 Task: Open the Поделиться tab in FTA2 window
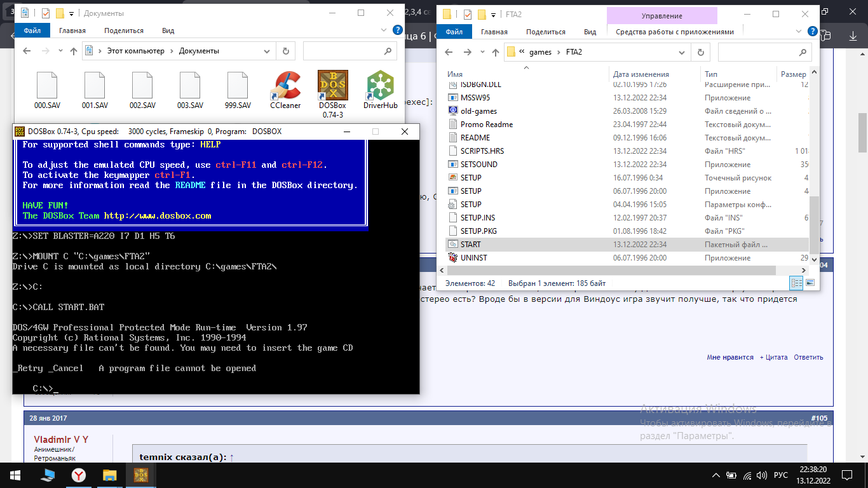pos(545,32)
